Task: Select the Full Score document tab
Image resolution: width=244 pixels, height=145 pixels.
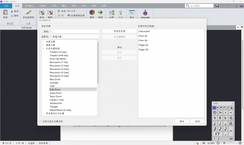Action: click(x=27, y=28)
